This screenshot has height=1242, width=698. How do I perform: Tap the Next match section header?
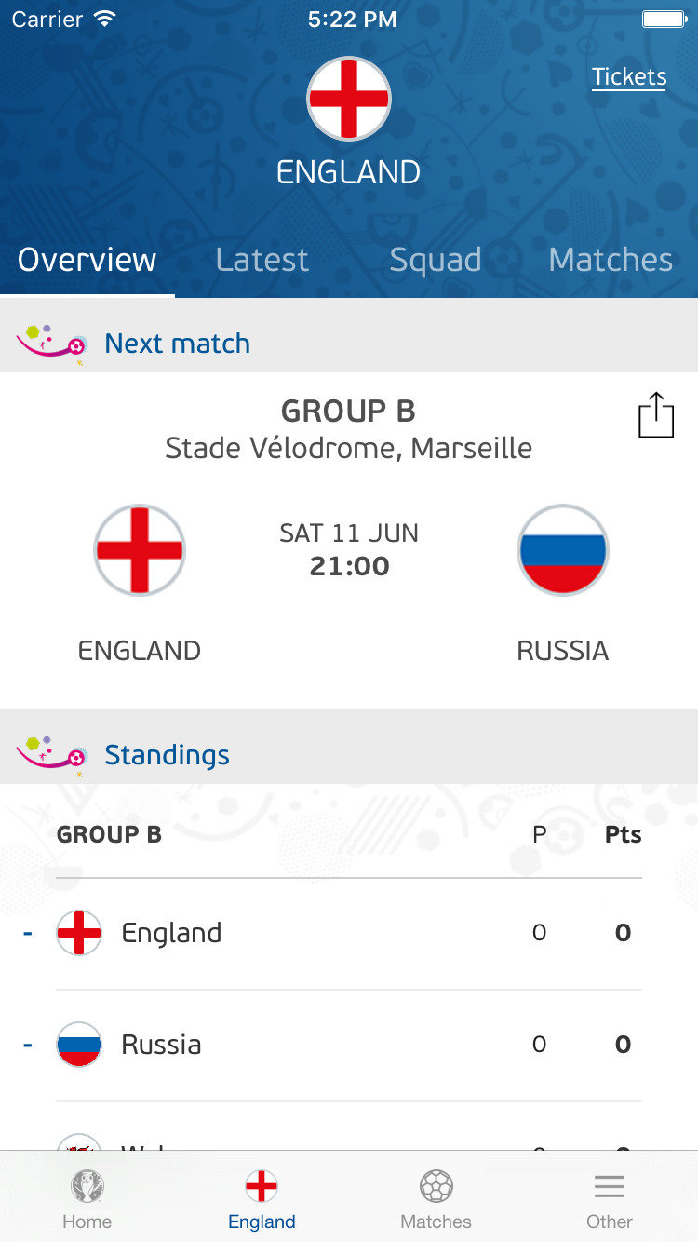pyautogui.click(x=177, y=344)
